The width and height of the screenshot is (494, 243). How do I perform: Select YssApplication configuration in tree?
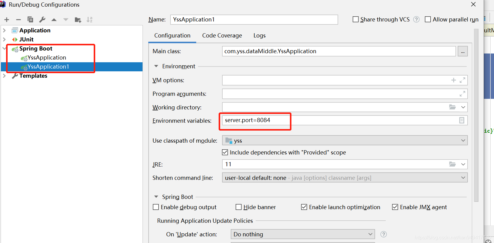(47, 58)
